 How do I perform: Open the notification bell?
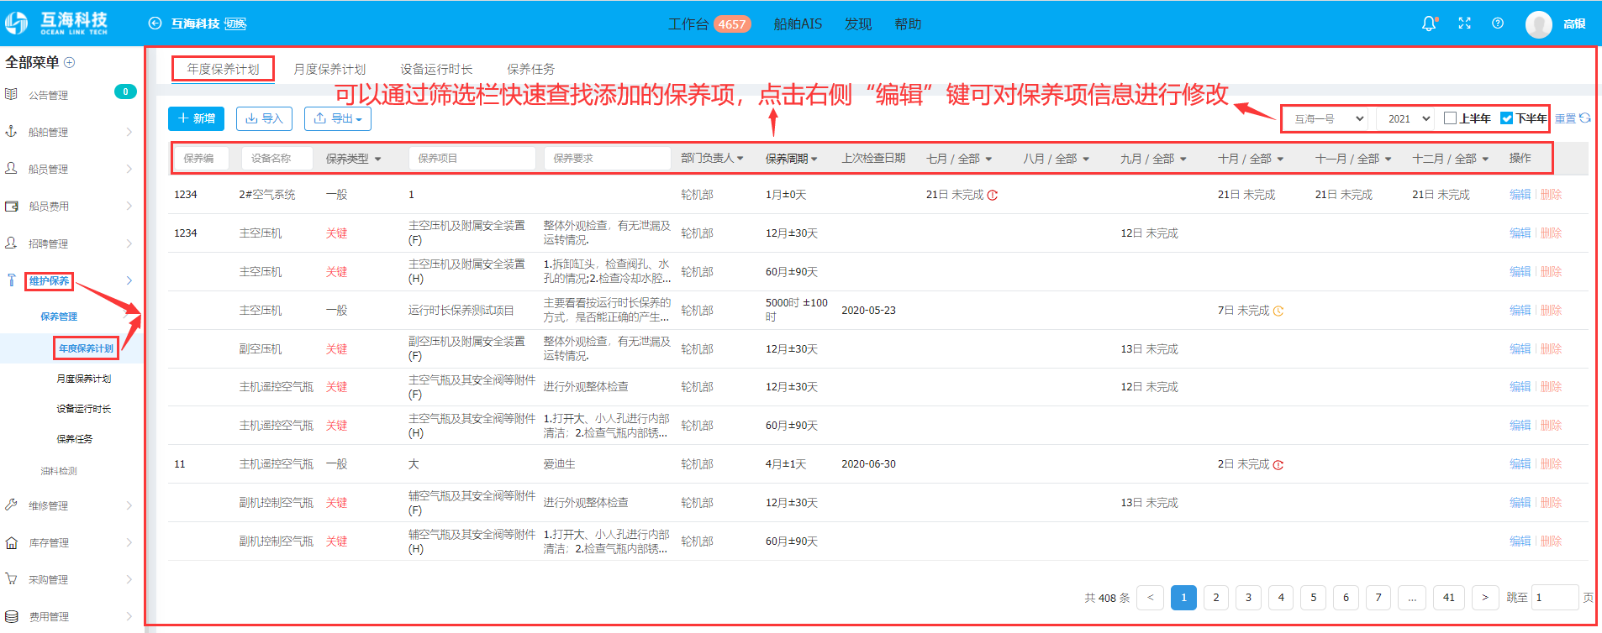point(1429,24)
